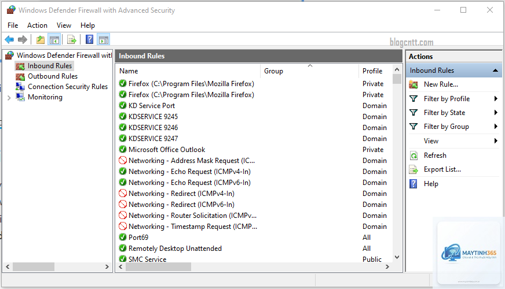The height and width of the screenshot is (289, 505).
Task: Click the Monitoring tree icon
Action: tap(20, 97)
